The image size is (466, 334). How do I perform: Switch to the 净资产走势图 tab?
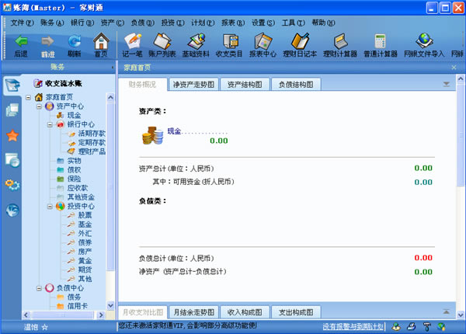click(x=193, y=85)
